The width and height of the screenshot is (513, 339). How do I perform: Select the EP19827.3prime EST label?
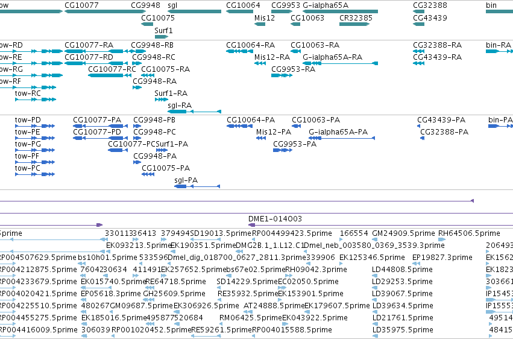click(442, 258)
